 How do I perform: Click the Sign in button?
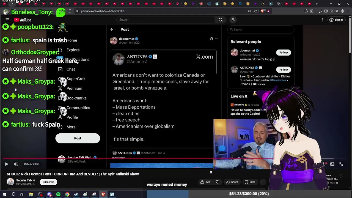pos(336,20)
